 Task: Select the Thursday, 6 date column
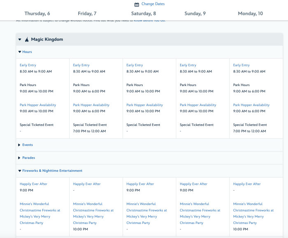pos(37,14)
